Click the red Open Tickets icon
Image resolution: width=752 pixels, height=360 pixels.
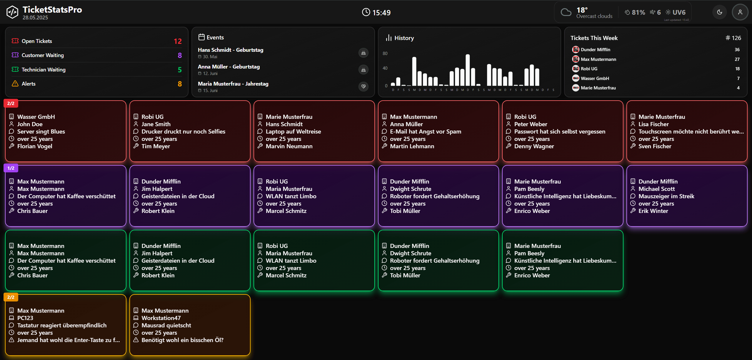15,41
